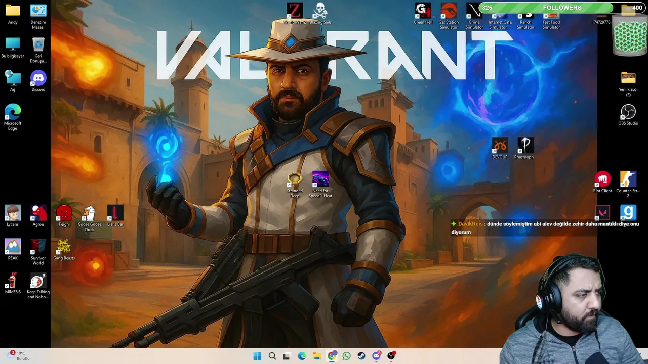Image resolution: width=648 pixels, height=364 pixels.
Task: Launch Goose Goose Duck shortcut
Action: click(90, 219)
